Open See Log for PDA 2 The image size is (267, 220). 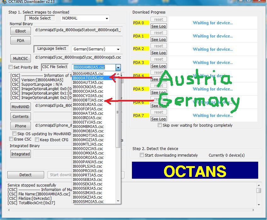[x=159, y=53]
